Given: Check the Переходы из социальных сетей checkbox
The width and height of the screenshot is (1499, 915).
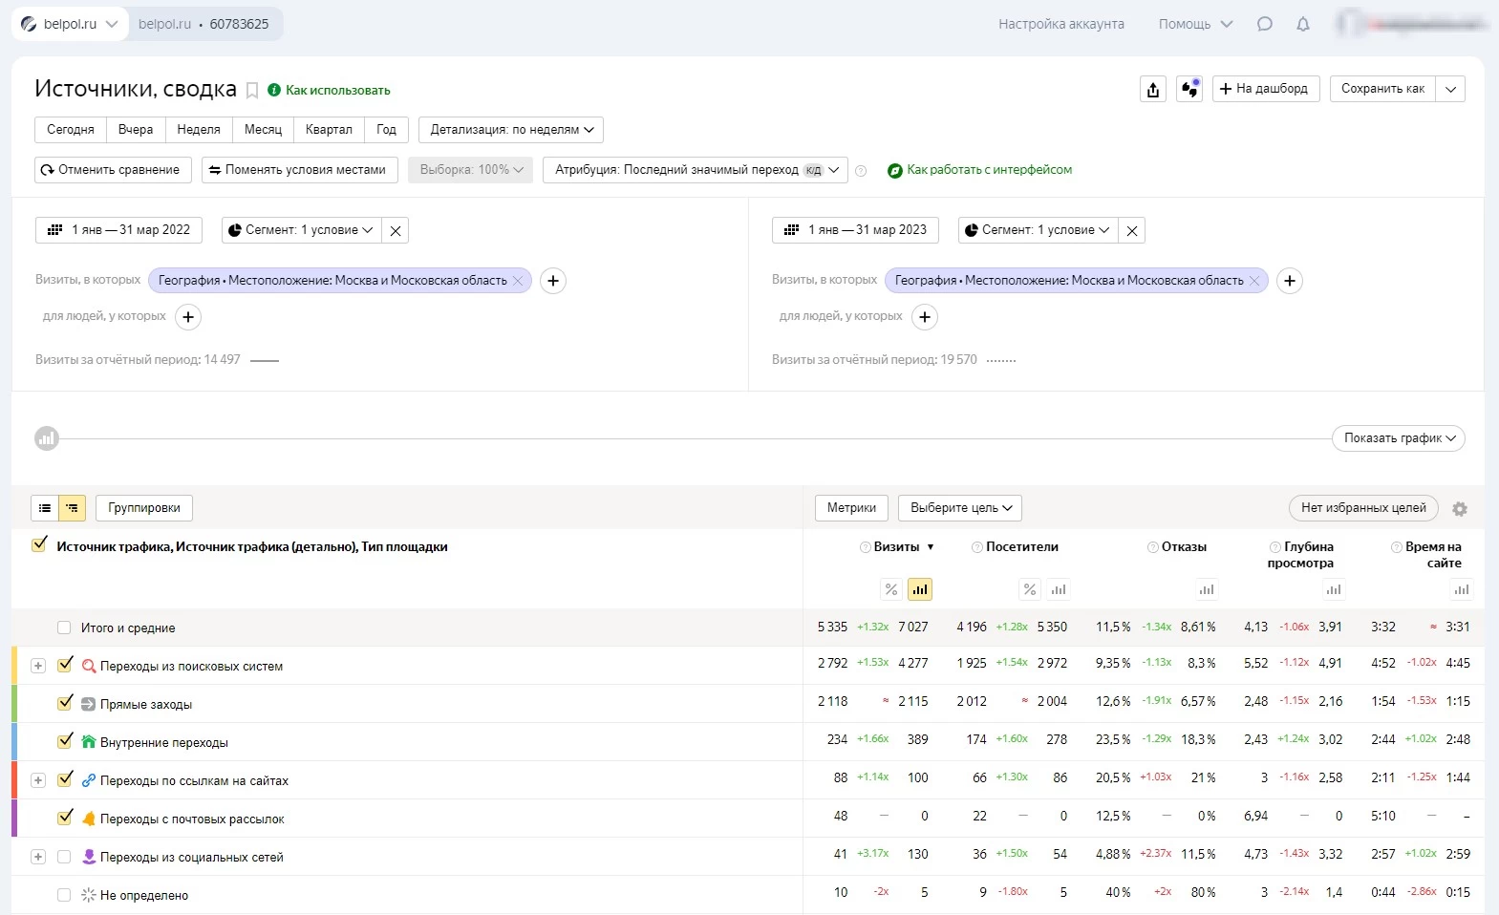Looking at the screenshot, I should click(x=64, y=857).
